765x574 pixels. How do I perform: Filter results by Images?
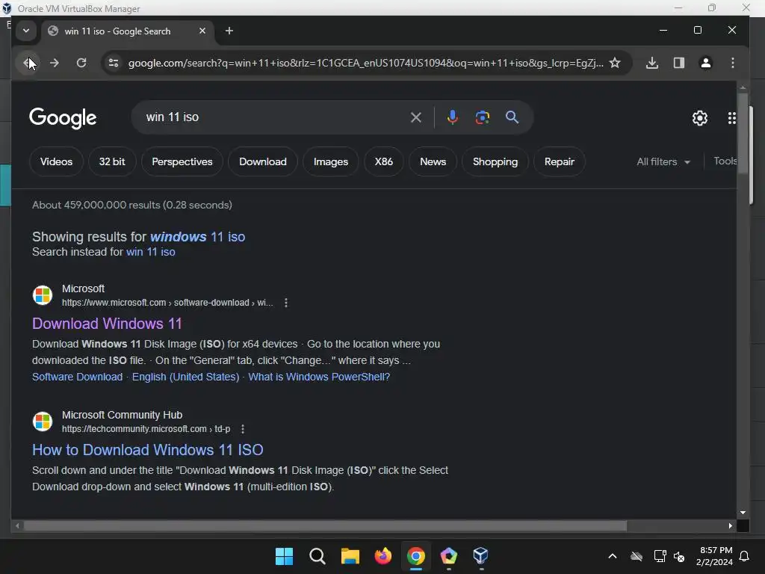331,161
